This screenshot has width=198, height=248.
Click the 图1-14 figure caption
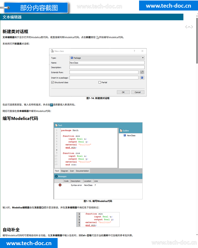[x=98, y=98]
